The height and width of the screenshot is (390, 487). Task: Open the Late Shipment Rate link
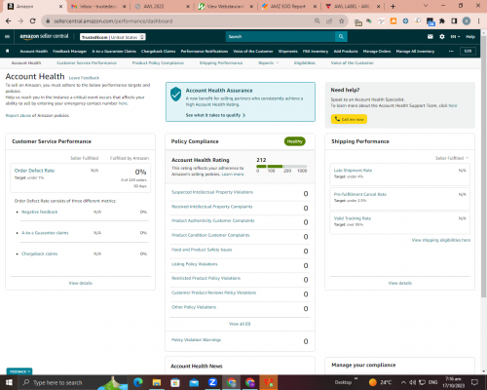[353, 171]
